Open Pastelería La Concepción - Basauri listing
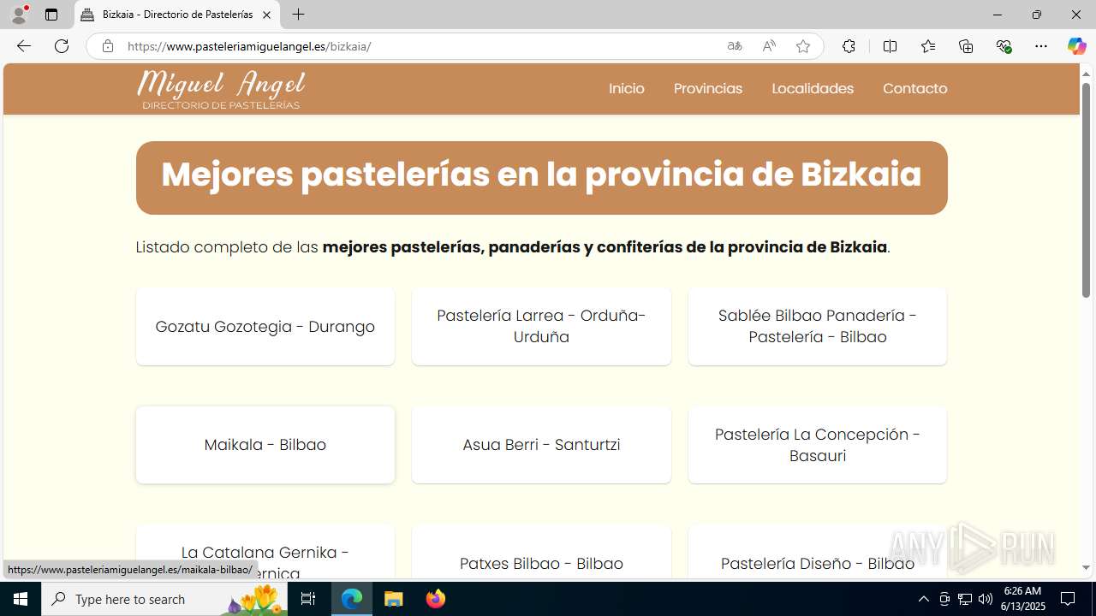The image size is (1096, 616). point(818,445)
